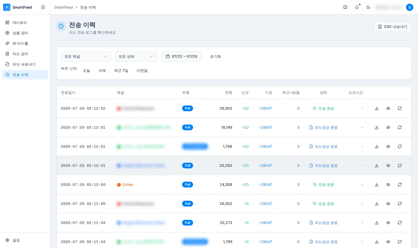The height and width of the screenshot is (248, 418).
Task: Select 전송 이력 sidebar item
Action: [25, 75]
